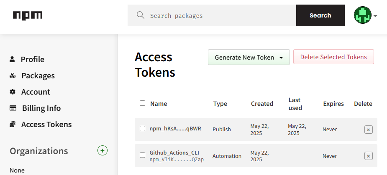This screenshot has width=387, height=175.
Task: Click the Profile person icon in sidebar
Action: click(12, 59)
